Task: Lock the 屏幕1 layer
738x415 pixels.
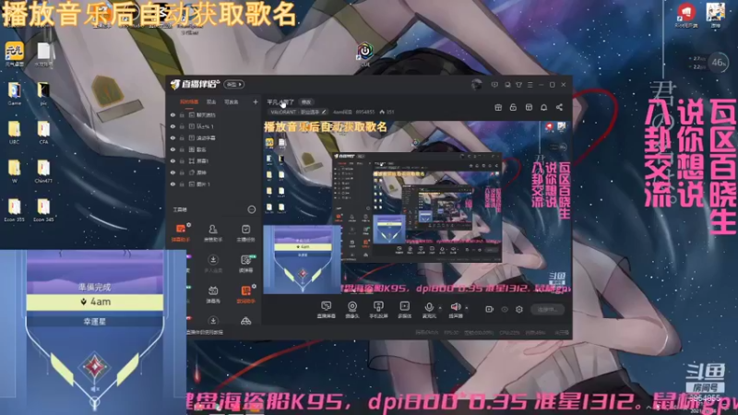Action: (182, 160)
